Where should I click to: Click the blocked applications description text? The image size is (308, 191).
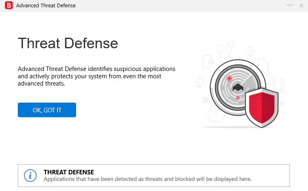point(148,179)
